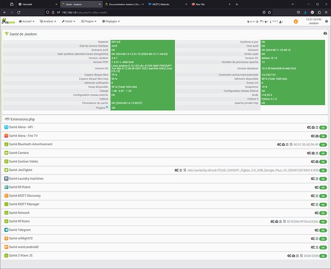This screenshot has height=269, width=331.
Task: Click the Jeedom logo
Action: pos(8,21)
